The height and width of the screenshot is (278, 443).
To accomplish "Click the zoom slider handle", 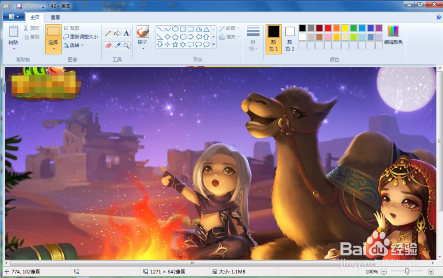I will pyautogui.click(x=407, y=271).
